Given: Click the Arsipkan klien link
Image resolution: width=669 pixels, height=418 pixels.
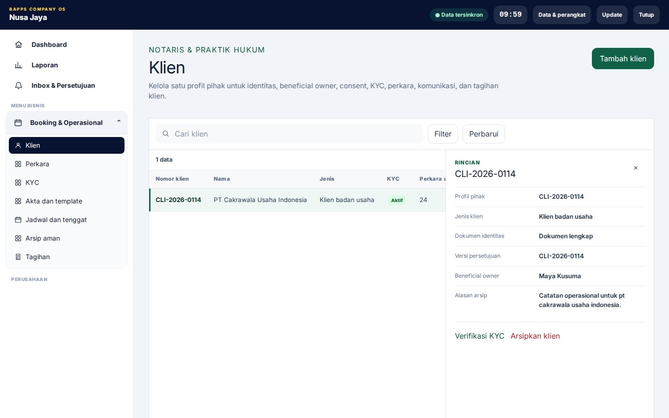Looking at the screenshot, I should (x=535, y=336).
